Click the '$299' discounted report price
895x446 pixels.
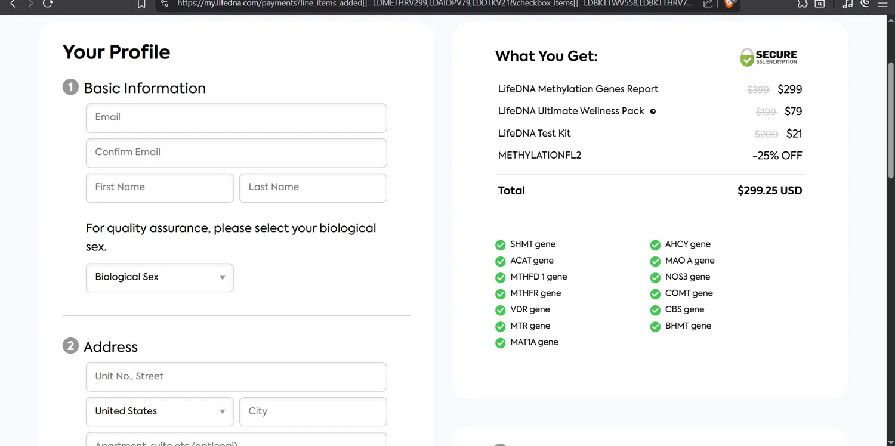(x=789, y=90)
